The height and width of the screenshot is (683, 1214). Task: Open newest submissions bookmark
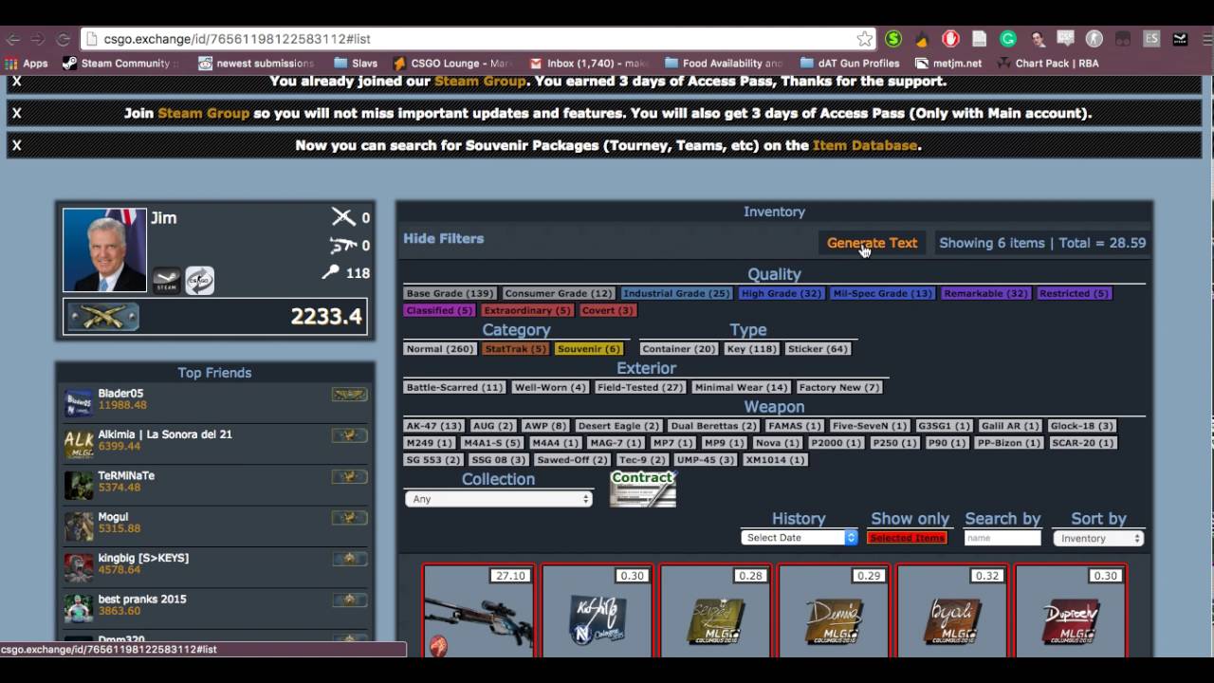[x=256, y=64]
